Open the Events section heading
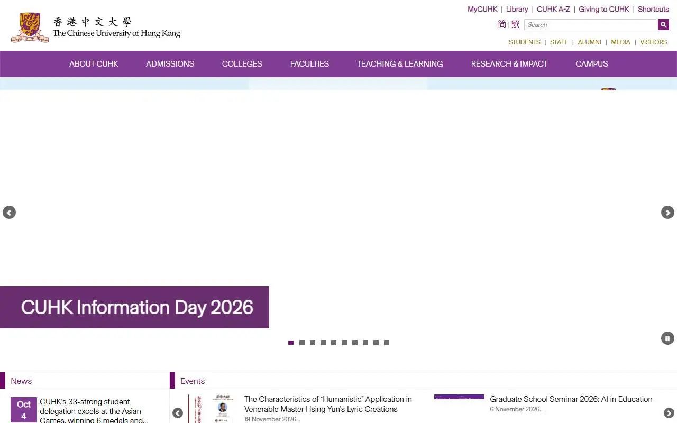This screenshot has height=423, width=677. click(x=193, y=381)
